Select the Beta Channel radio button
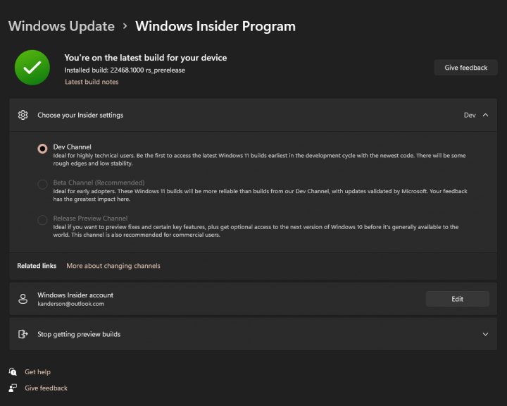The image size is (507, 406). click(x=42, y=184)
